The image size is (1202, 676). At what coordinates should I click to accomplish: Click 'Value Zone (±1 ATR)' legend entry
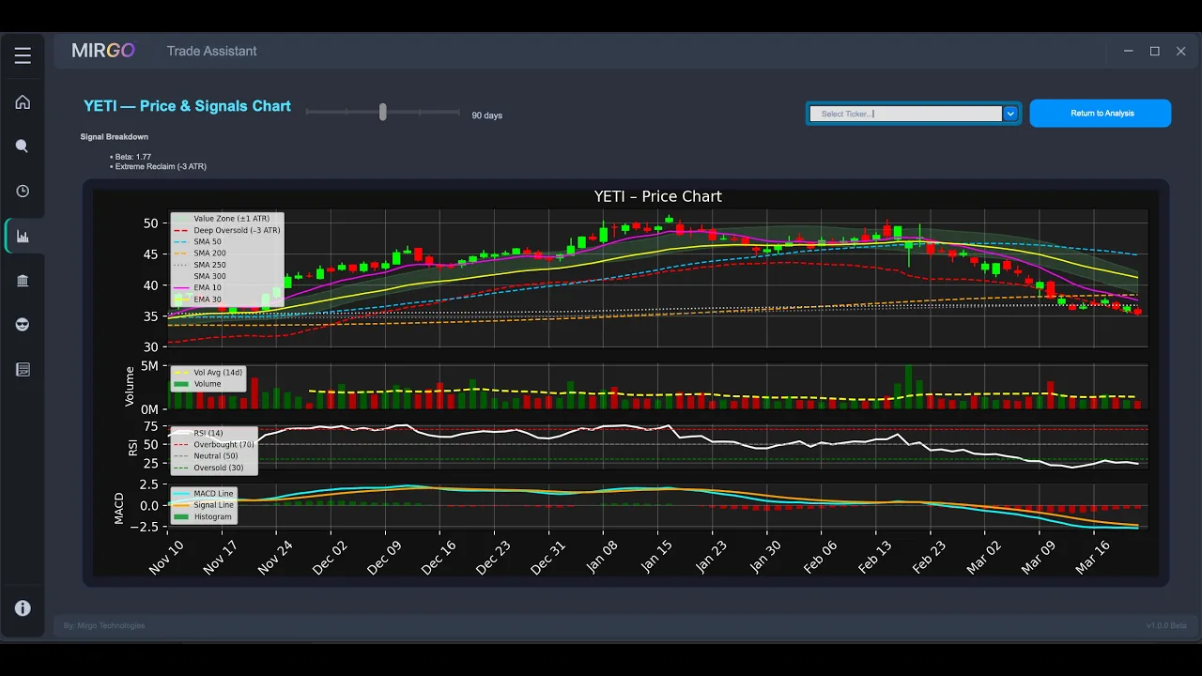click(x=222, y=219)
